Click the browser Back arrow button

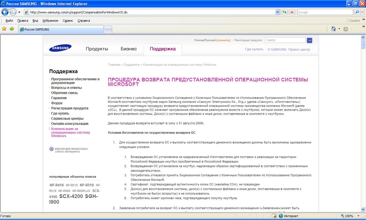5,12
